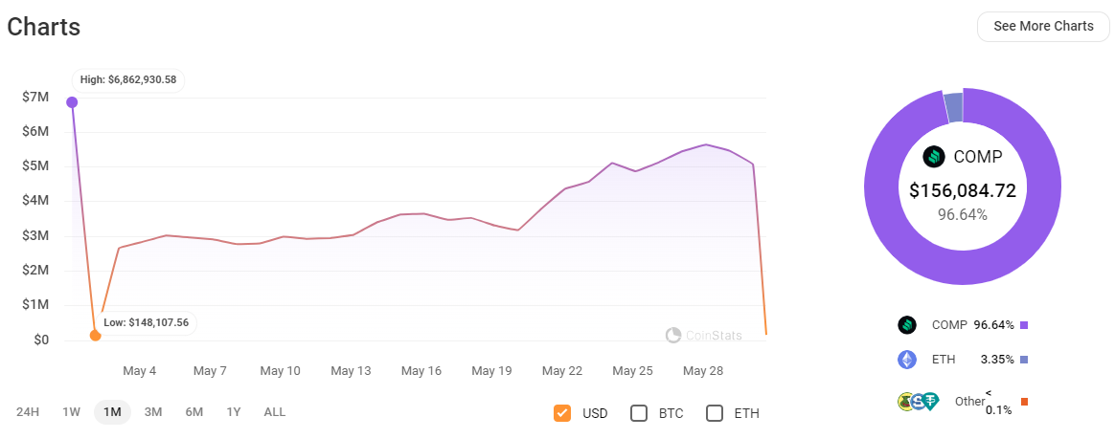Screen dimensions: 1115x439
Task: Click the orange Low point marker on chart
Action: coord(95,336)
